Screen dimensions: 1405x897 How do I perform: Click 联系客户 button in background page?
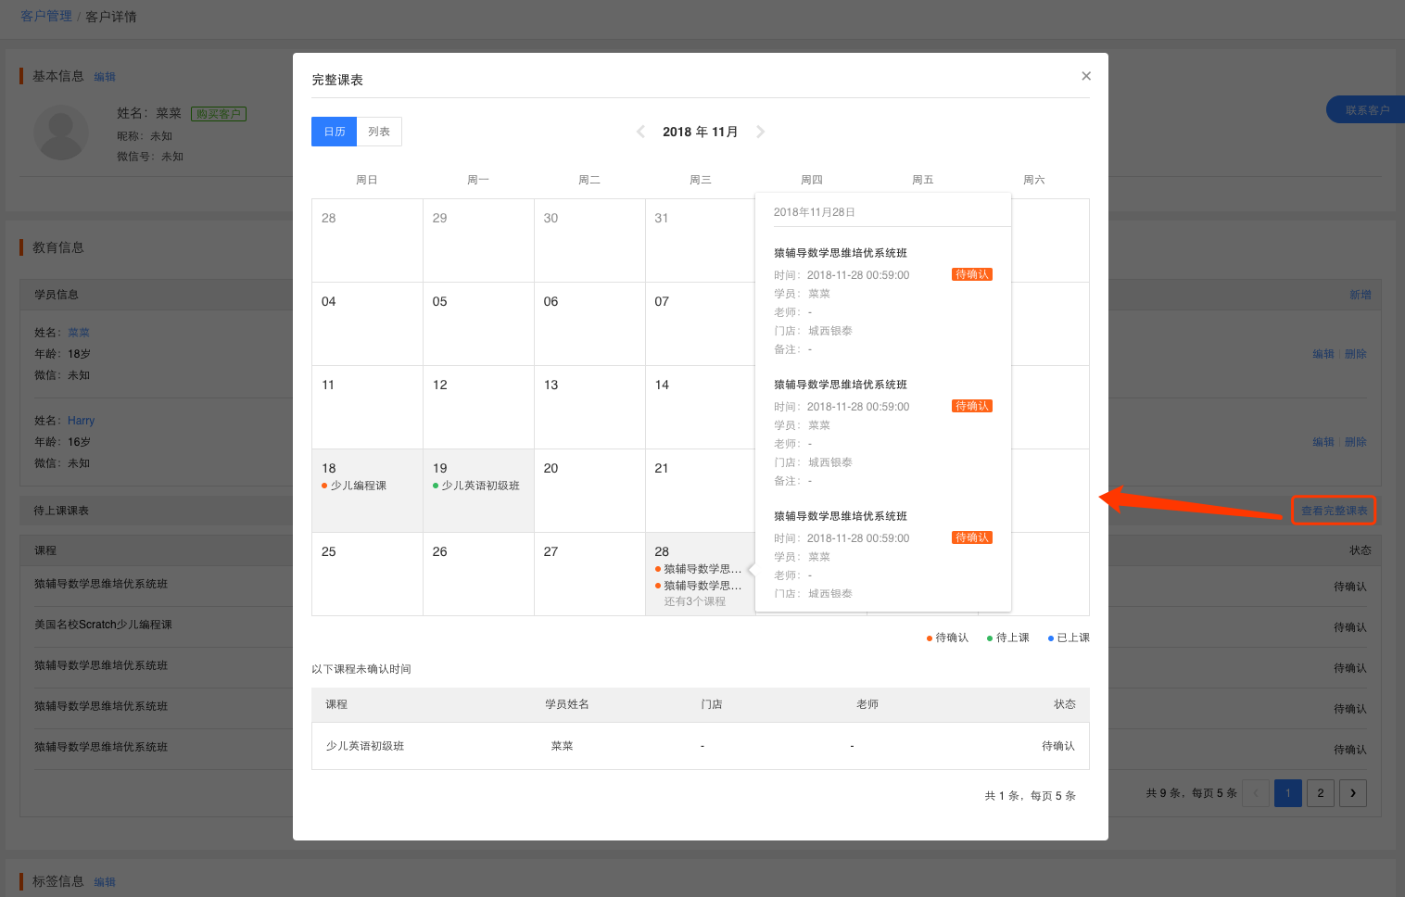pos(1366,109)
